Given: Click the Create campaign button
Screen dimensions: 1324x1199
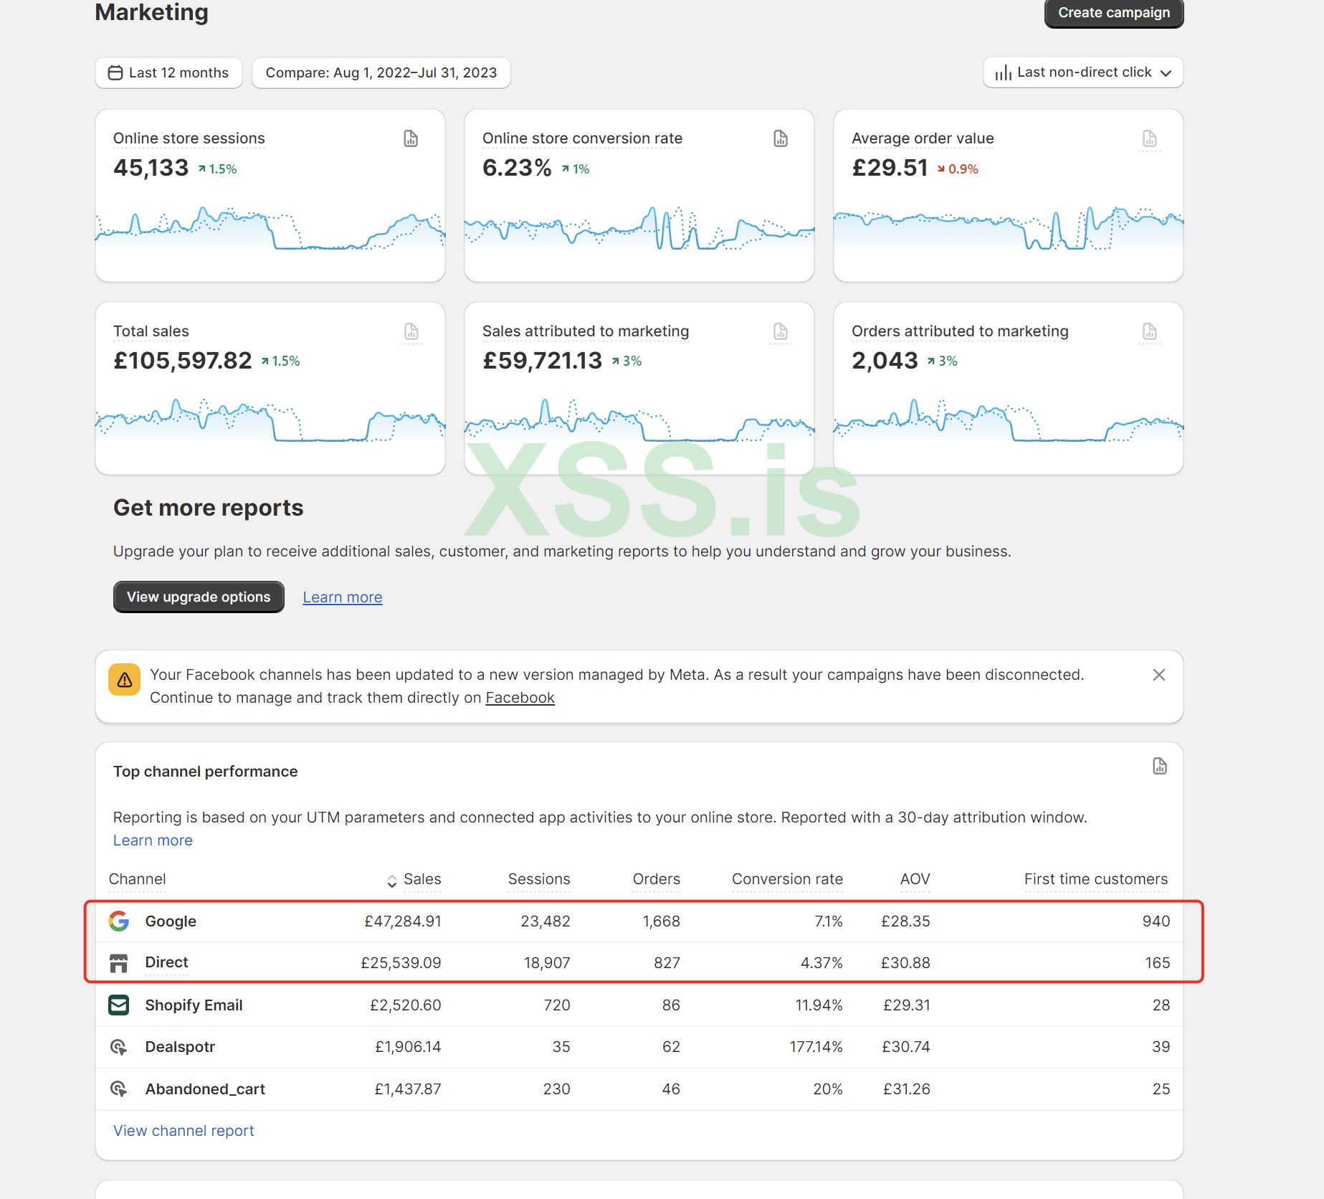Looking at the screenshot, I should 1113,13.
